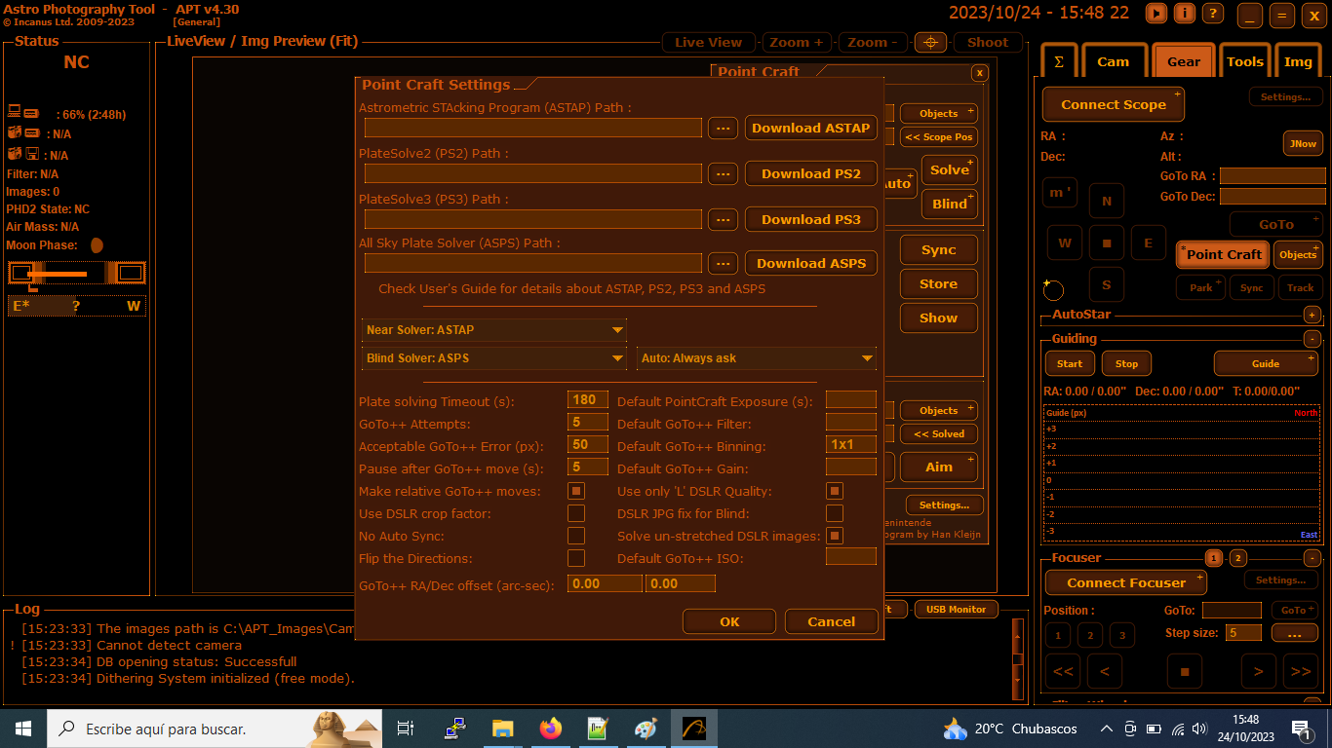Click the '...' button next to Step size
Viewport: 1332px width, 748px height.
coord(1295,633)
